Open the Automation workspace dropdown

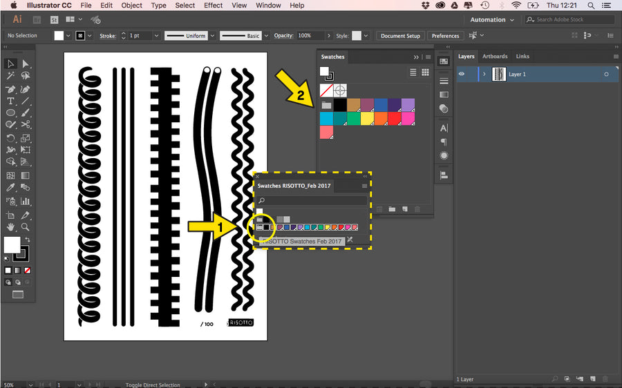click(492, 19)
